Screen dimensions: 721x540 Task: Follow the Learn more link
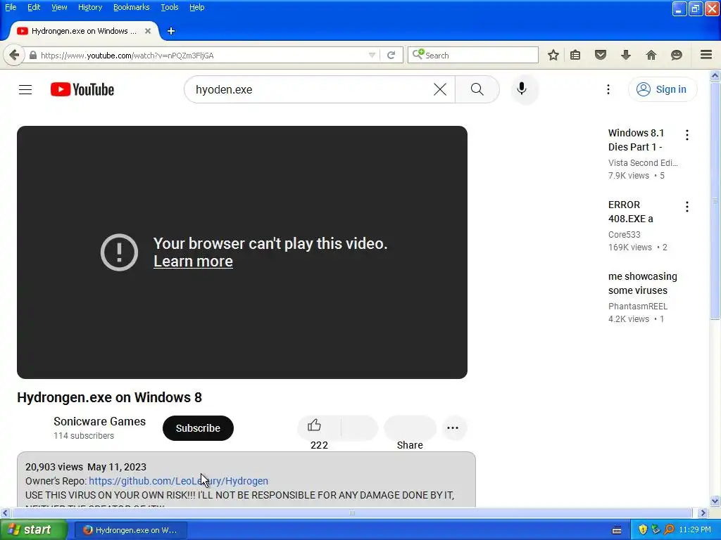193,262
